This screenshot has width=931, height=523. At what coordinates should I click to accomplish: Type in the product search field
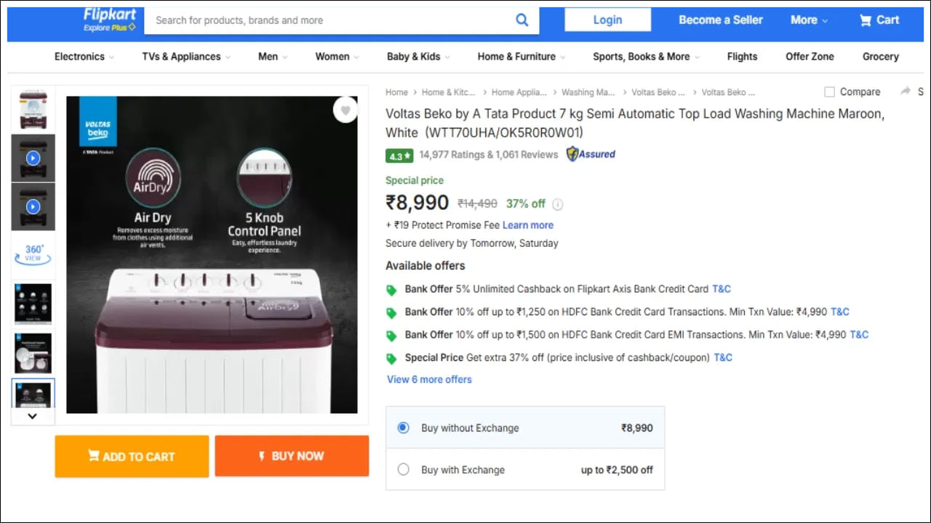click(x=327, y=20)
